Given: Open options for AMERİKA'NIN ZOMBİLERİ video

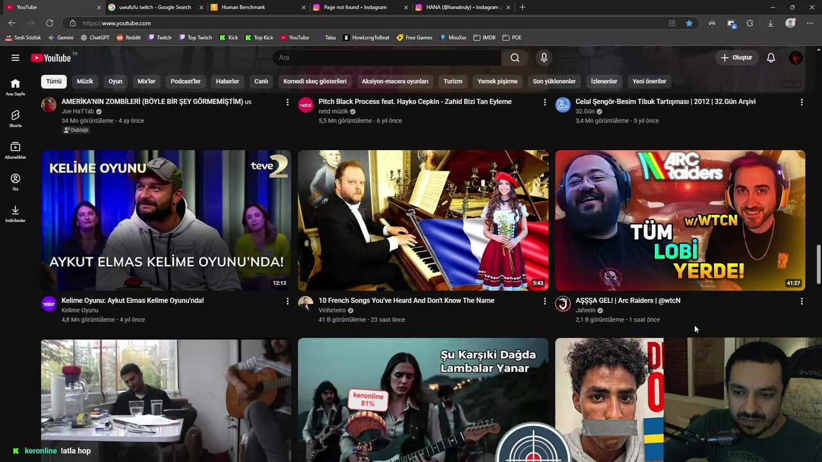Looking at the screenshot, I should coord(287,102).
